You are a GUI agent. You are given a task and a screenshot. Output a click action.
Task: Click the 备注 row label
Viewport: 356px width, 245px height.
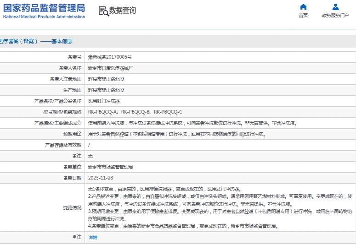coord(77,156)
